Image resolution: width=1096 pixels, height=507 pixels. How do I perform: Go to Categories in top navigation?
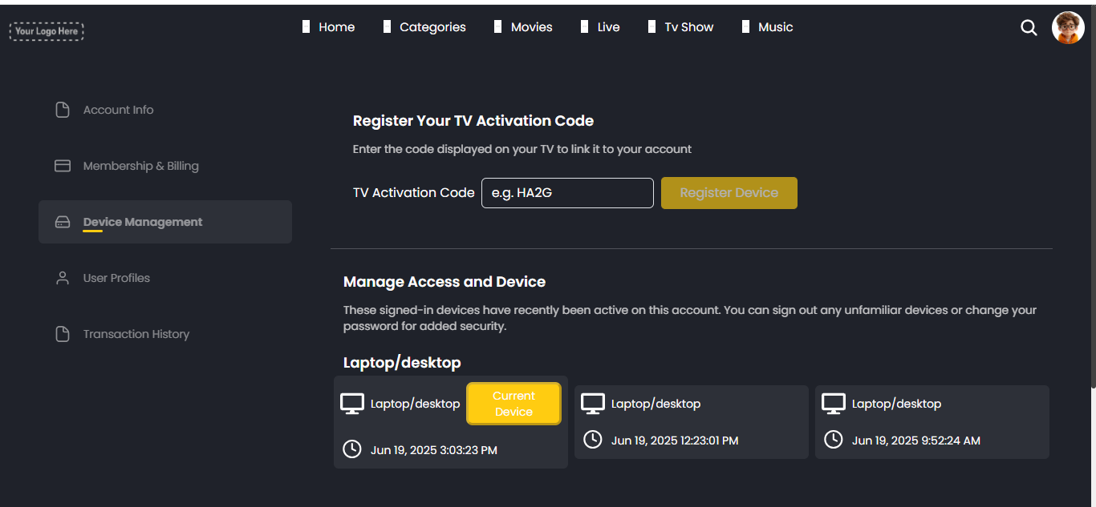point(432,27)
